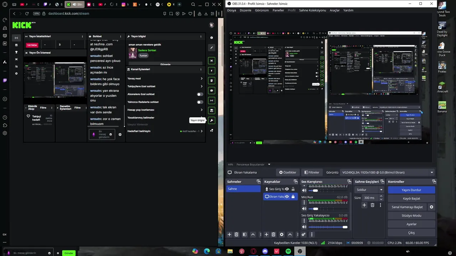Click Kick sidebar info icon
456x256 pixels.
pyautogui.click(x=212, y=37)
